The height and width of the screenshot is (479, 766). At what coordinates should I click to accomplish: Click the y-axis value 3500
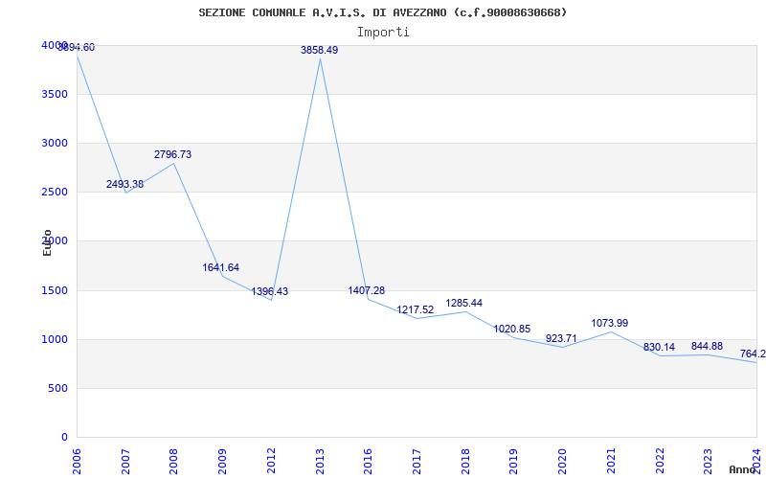tap(55, 94)
